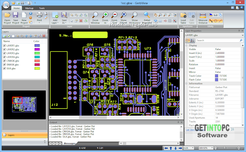
Task: Open the inch units dropdown
Action: [x=193, y=148]
